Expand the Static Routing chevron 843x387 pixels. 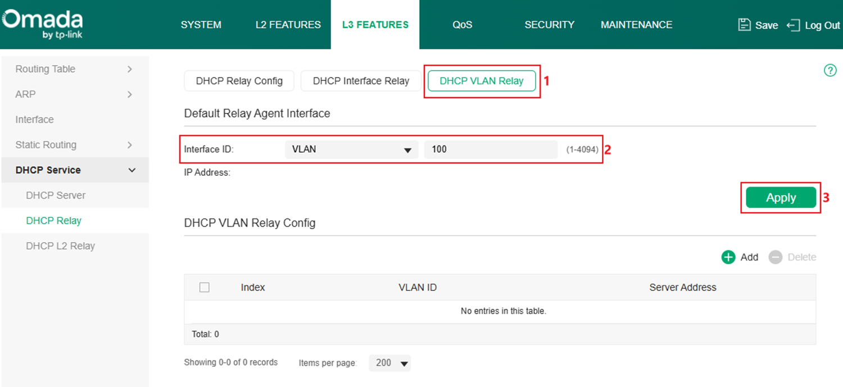click(130, 145)
